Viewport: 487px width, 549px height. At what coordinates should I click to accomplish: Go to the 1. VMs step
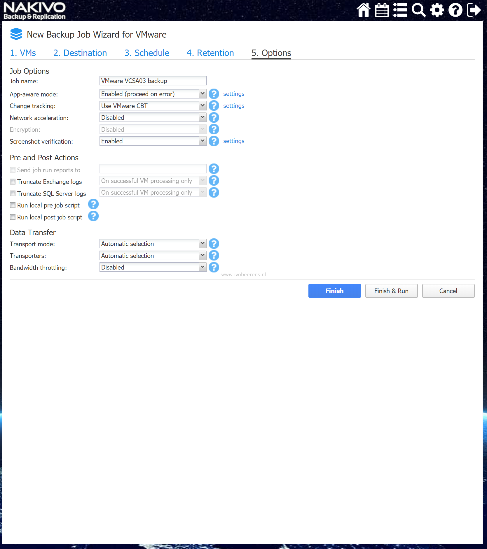(x=23, y=53)
